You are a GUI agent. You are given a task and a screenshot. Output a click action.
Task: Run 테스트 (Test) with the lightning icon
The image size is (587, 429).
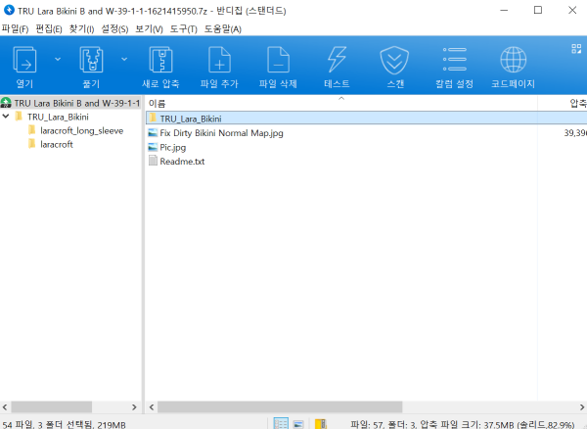(x=336, y=65)
